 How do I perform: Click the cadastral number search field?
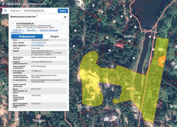[39, 11]
